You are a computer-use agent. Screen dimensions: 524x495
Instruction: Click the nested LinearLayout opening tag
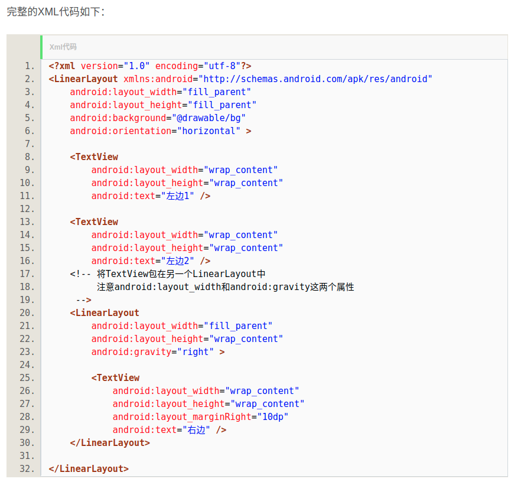pos(105,312)
